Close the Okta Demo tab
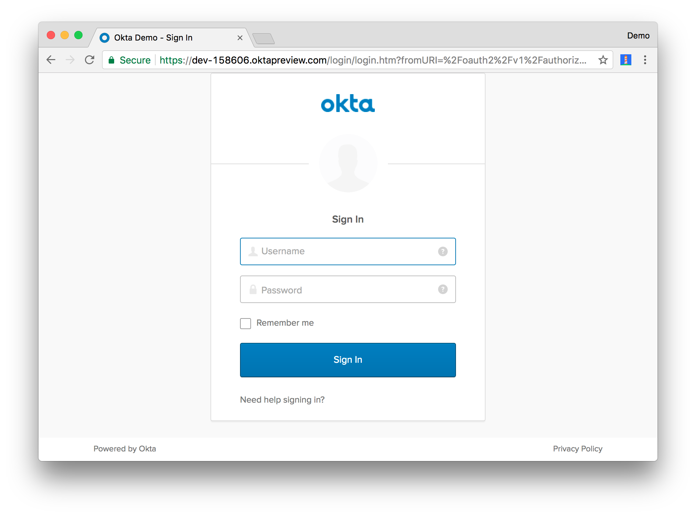 pos(240,38)
